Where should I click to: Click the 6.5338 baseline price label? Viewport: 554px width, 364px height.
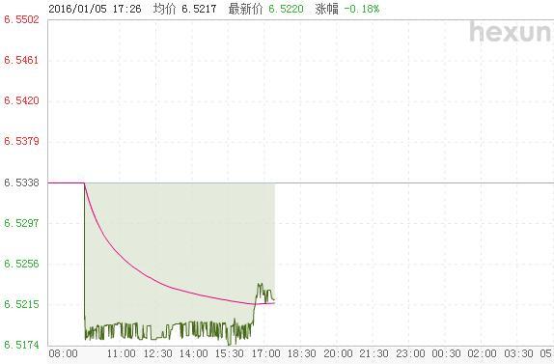[21, 182]
